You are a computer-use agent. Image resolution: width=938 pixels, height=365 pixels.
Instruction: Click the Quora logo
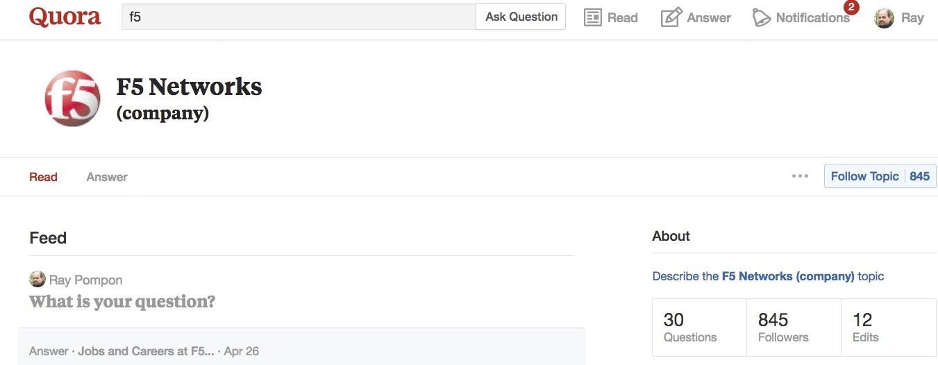[x=65, y=17]
